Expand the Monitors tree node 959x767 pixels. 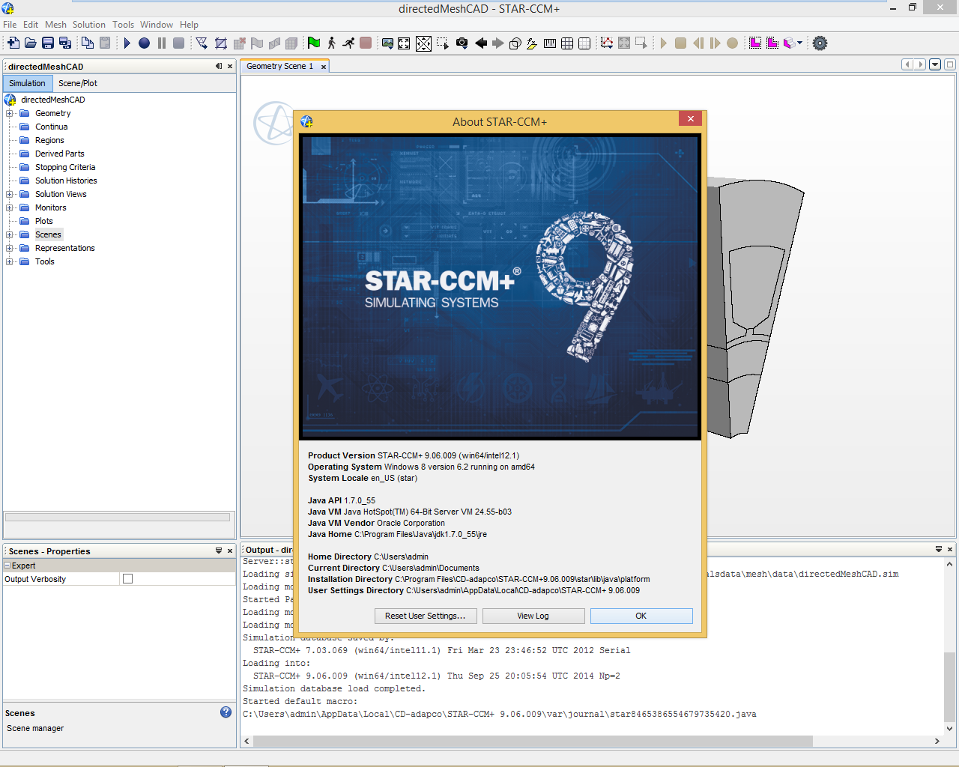click(x=9, y=208)
